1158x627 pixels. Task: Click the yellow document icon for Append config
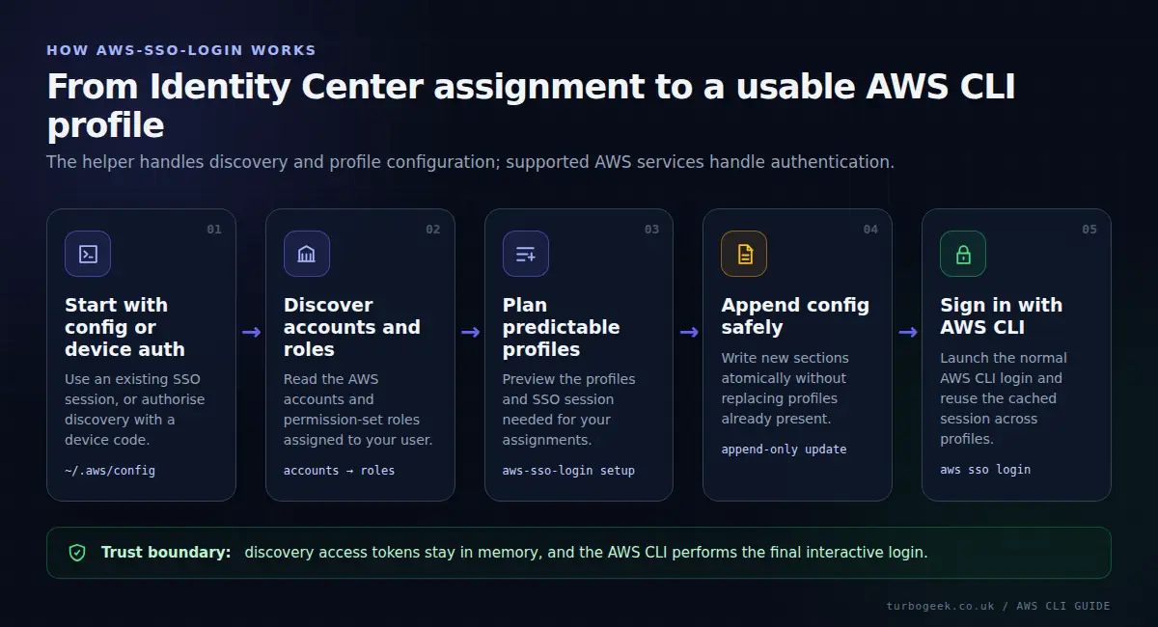coord(744,254)
